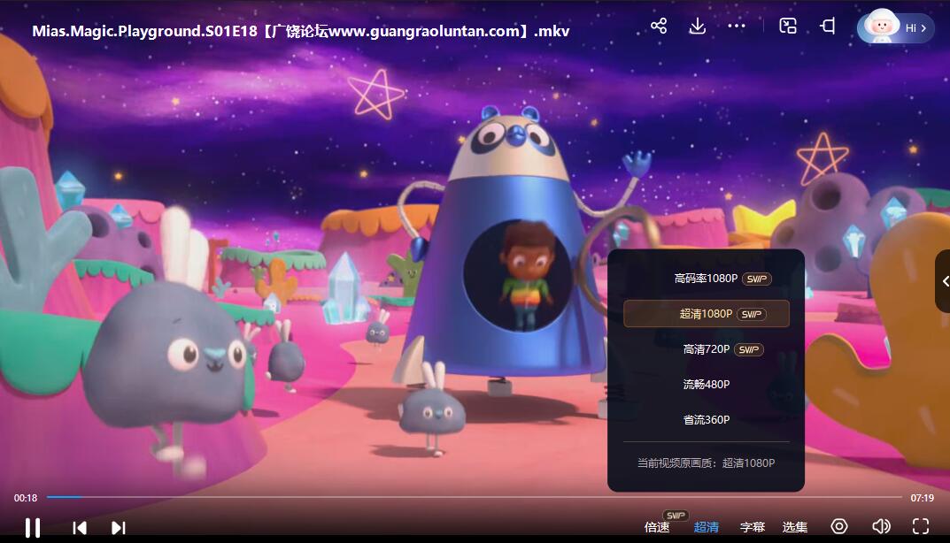Click the 当前视频原画质 info text
Screen dimensions: 950x543
[x=706, y=463]
